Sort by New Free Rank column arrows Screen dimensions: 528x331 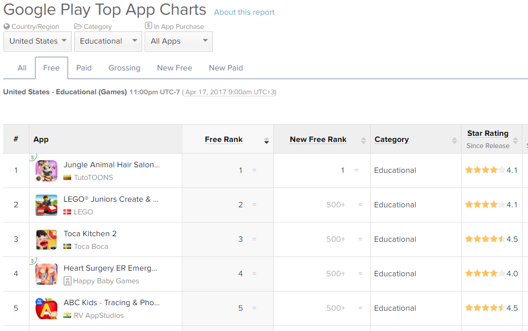(364, 140)
